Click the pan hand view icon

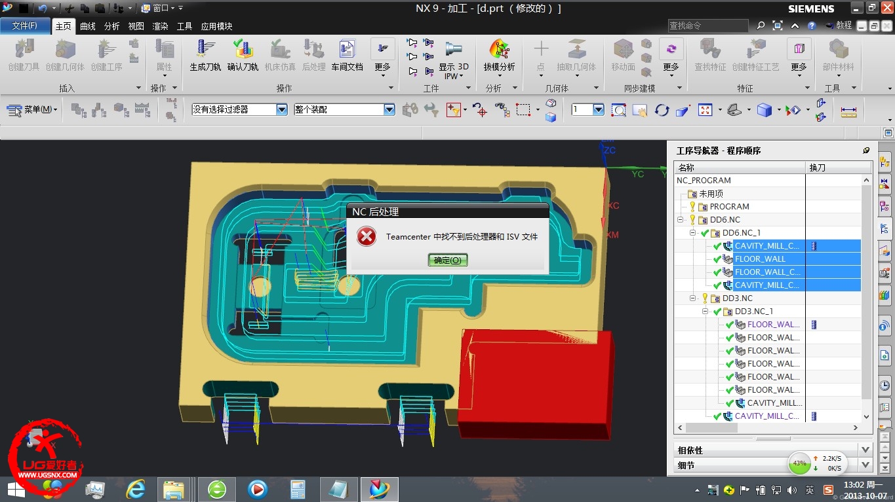(640, 110)
